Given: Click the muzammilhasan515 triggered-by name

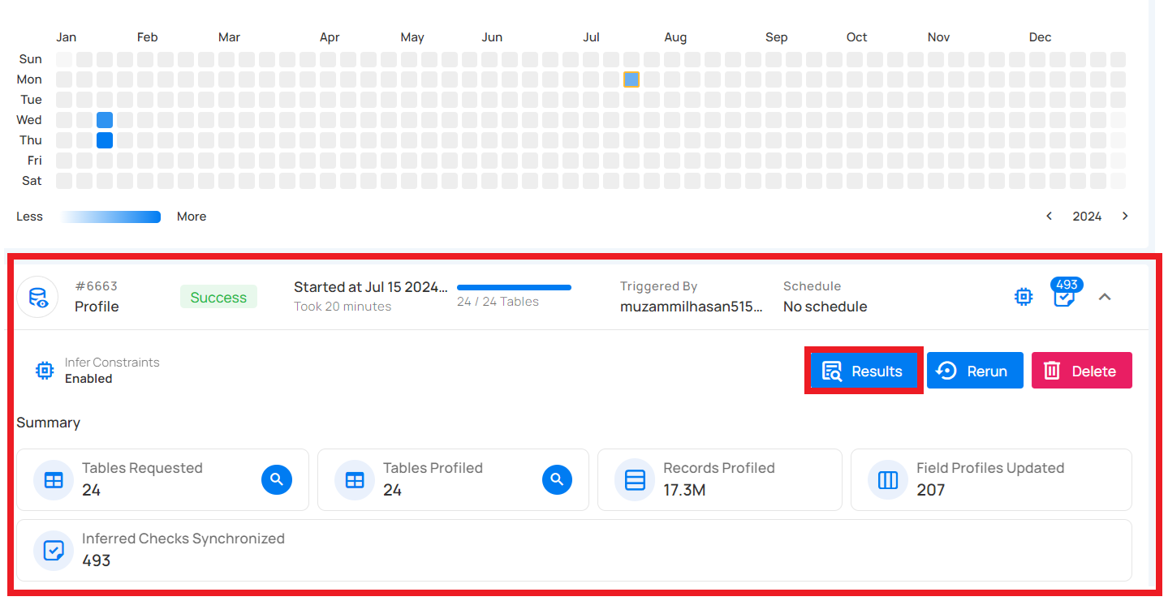Looking at the screenshot, I should point(692,307).
